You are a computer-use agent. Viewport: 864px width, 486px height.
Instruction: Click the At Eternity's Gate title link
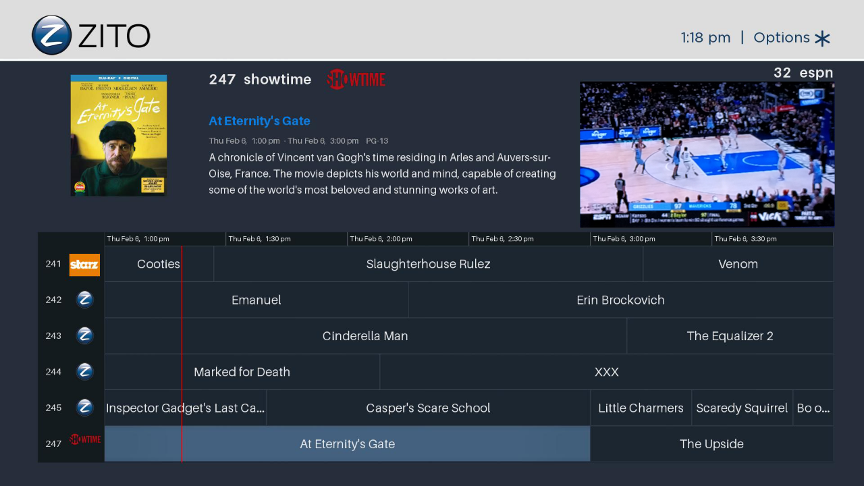(259, 121)
